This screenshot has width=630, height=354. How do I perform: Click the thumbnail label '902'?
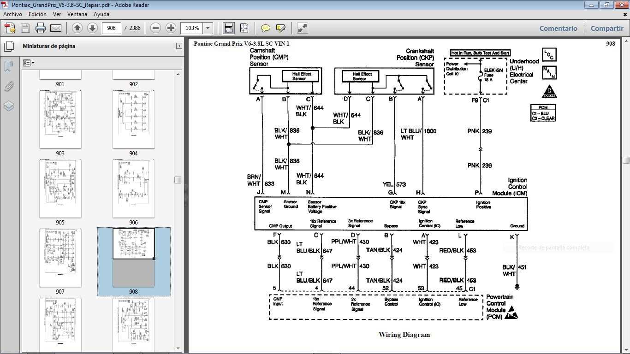pyautogui.click(x=133, y=84)
